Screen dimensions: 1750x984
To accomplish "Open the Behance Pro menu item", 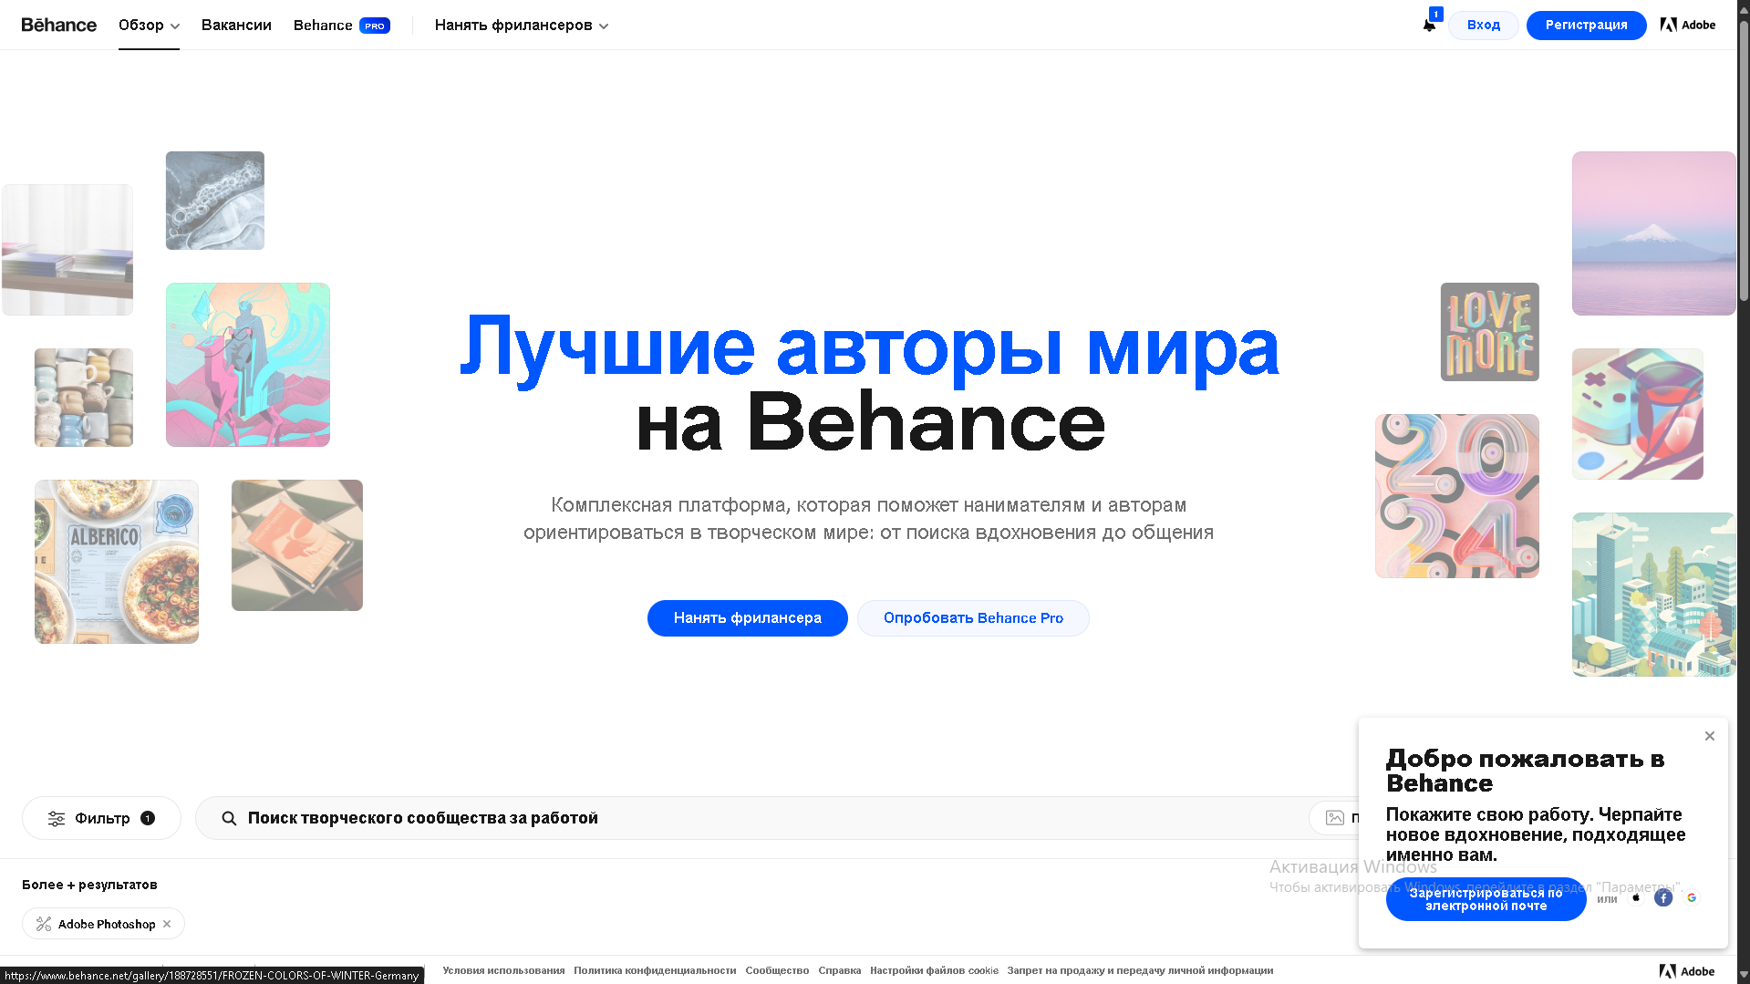I will coord(341,25).
